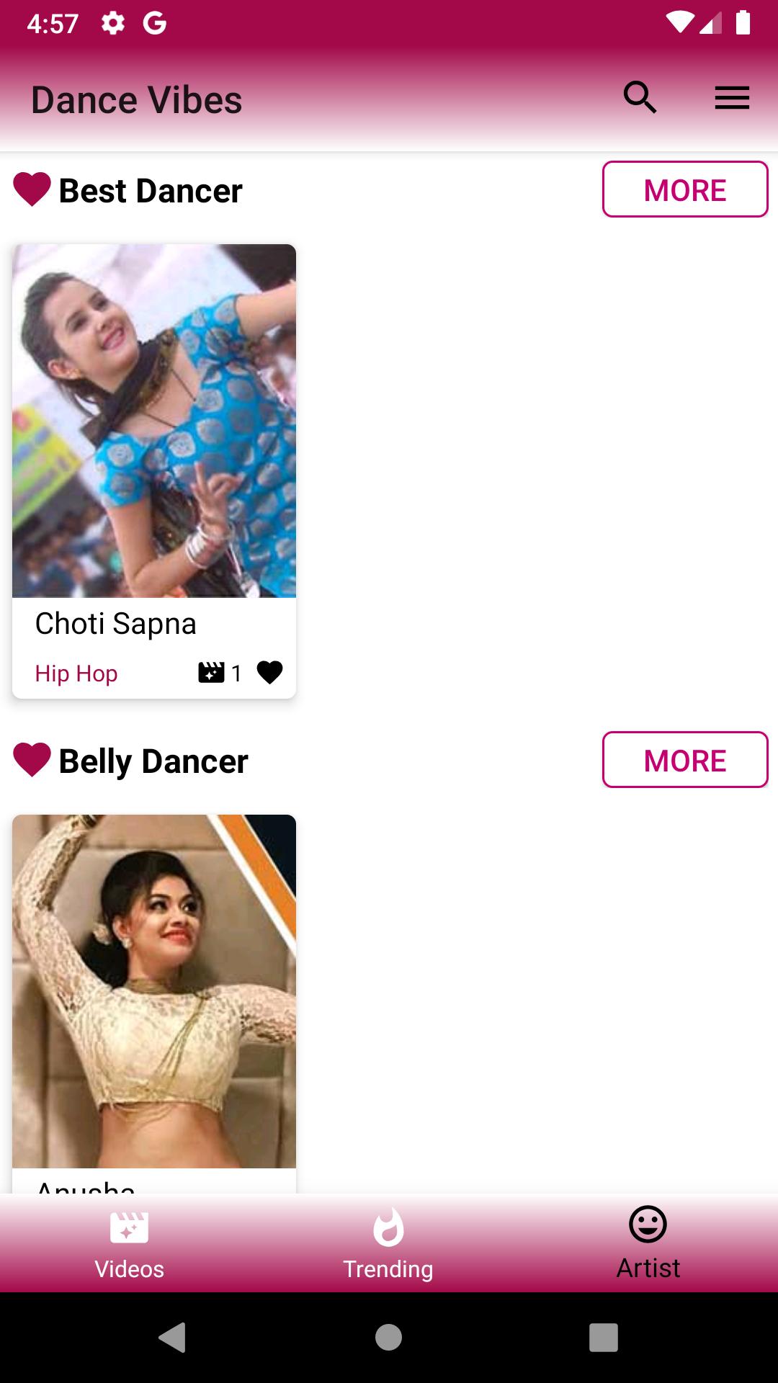Click the heart icon beside Best Dancer
778x1383 pixels.
[x=32, y=189]
